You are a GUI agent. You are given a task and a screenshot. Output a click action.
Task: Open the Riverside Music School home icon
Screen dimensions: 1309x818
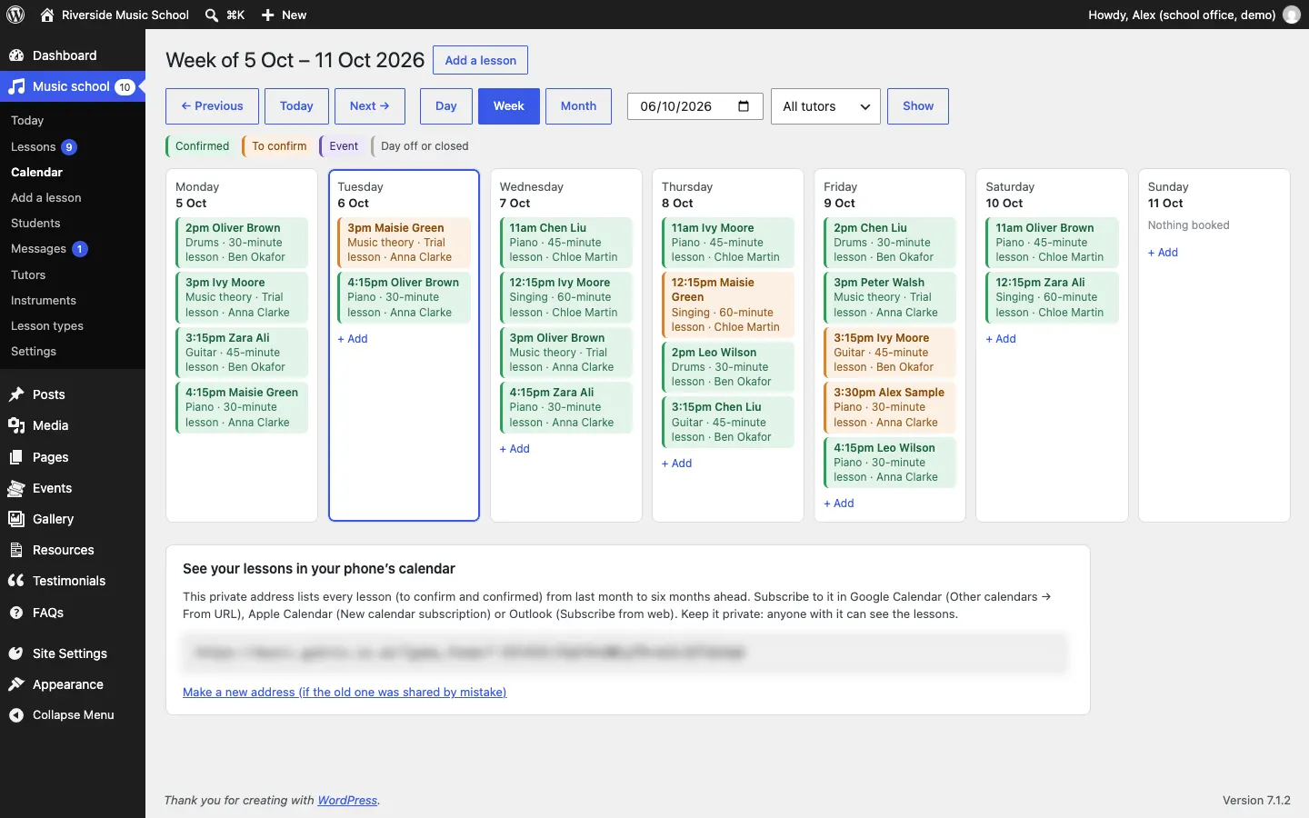tap(47, 15)
